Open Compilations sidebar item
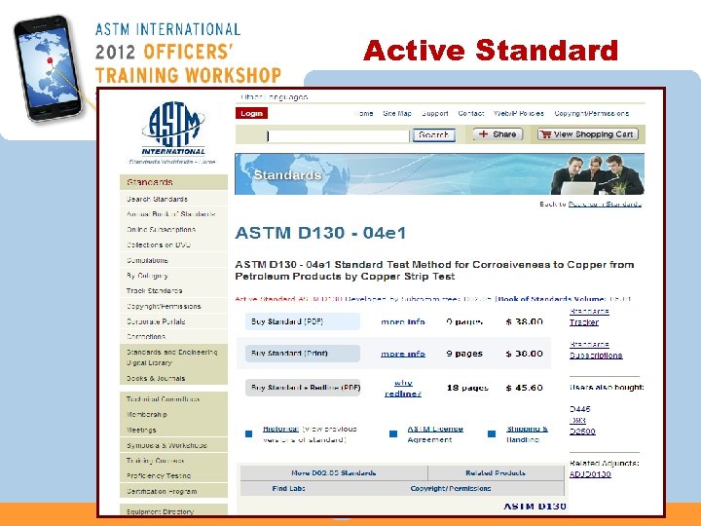 pyautogui.click(x=147, y=260)
